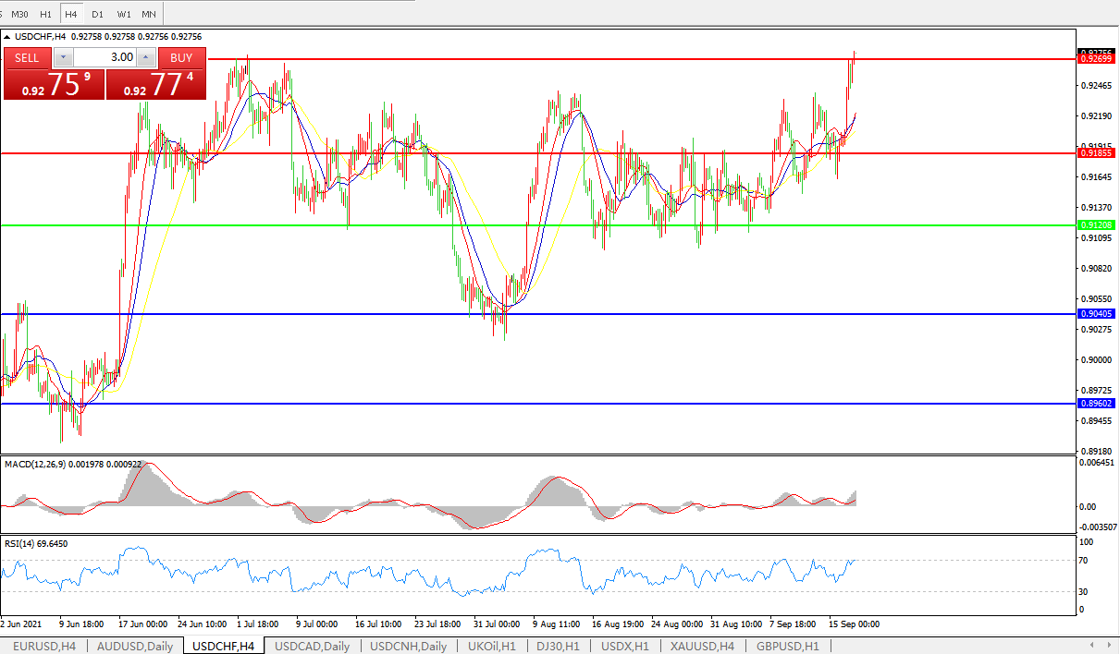Decrease trade volume with down arrow
Viewport: 1120px width, 654px height.
click(63, 57)
